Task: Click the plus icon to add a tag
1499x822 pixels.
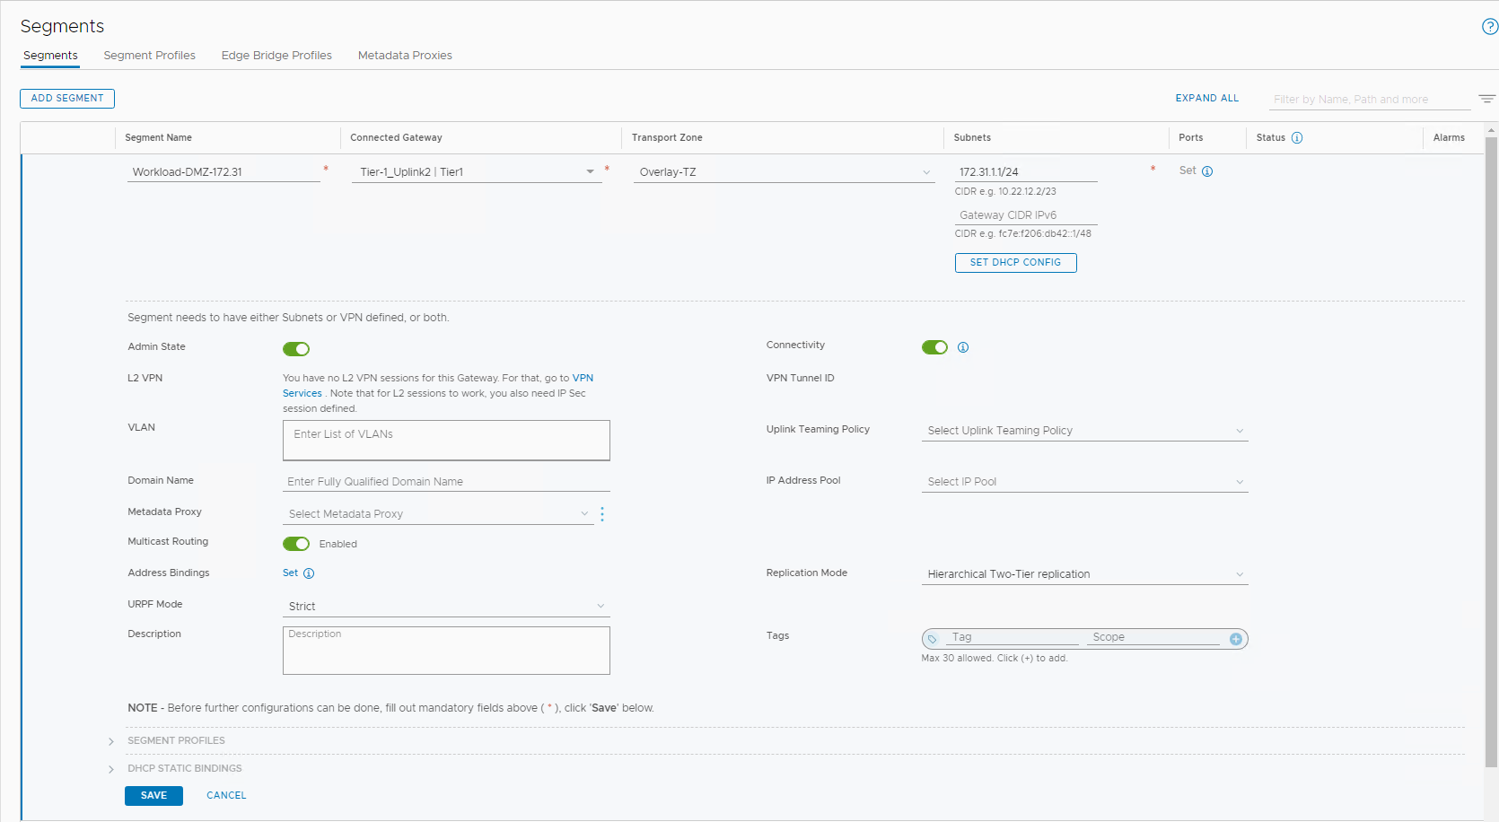Action: (x=1235, y=639)
